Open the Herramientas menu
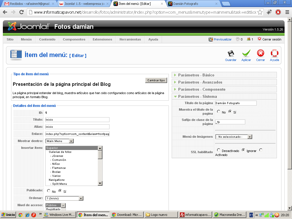 [130, 39]
